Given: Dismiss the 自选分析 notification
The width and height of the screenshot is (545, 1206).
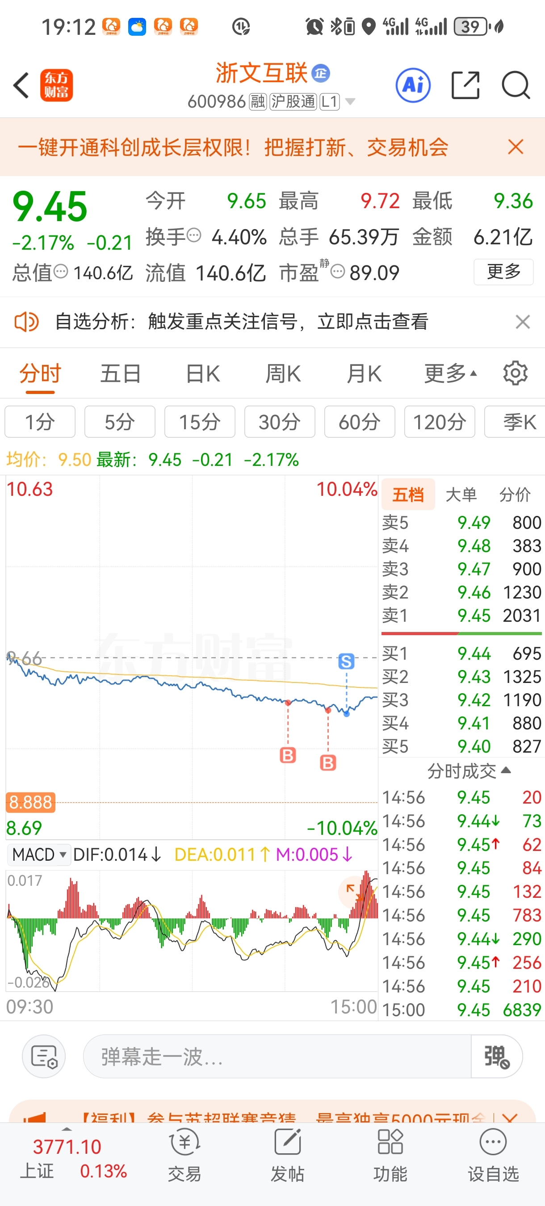Looking at the screenshot, I should 523,322.
